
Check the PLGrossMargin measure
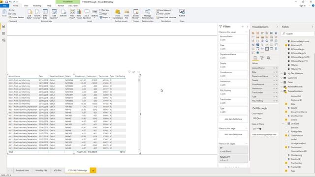tap(286, 49)
